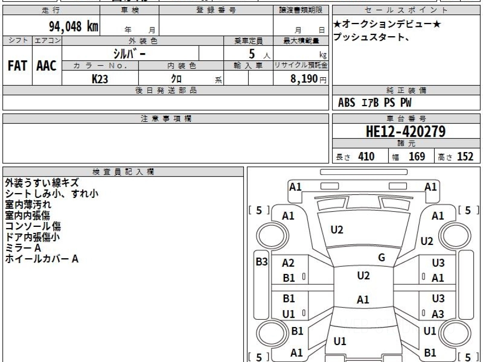The image size is (483, 362).
Task: Select the 室内薄汚れ note
Action: [28, 204]
